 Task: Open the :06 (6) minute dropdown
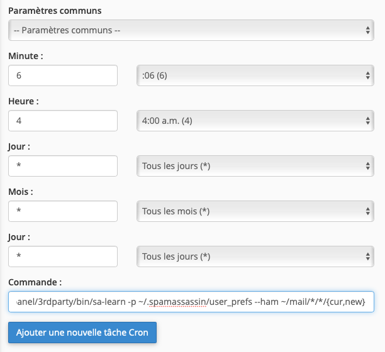click(255, 75)
